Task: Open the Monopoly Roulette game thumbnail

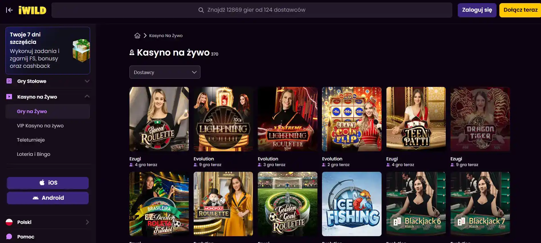Action: 223,204
